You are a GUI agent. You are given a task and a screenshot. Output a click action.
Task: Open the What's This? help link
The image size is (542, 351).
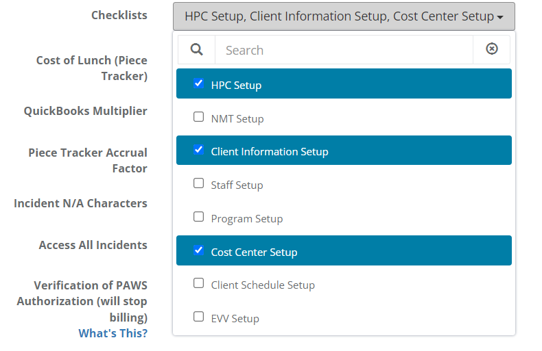coord(113,333)
